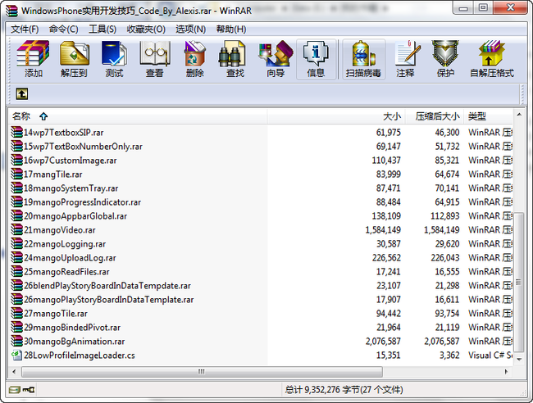Go up one folder level arrow
The width and height of the screenshot is (533, 403).
click(22, 93)
